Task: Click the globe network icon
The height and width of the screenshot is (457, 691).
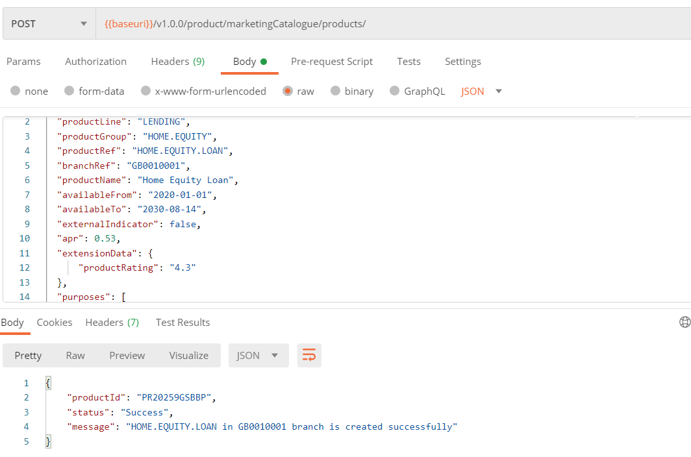Action: 685,322
